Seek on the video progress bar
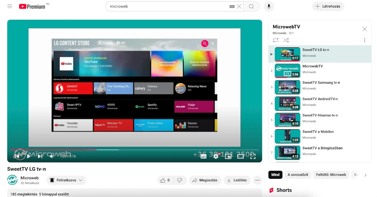 [x=134, y=150]
